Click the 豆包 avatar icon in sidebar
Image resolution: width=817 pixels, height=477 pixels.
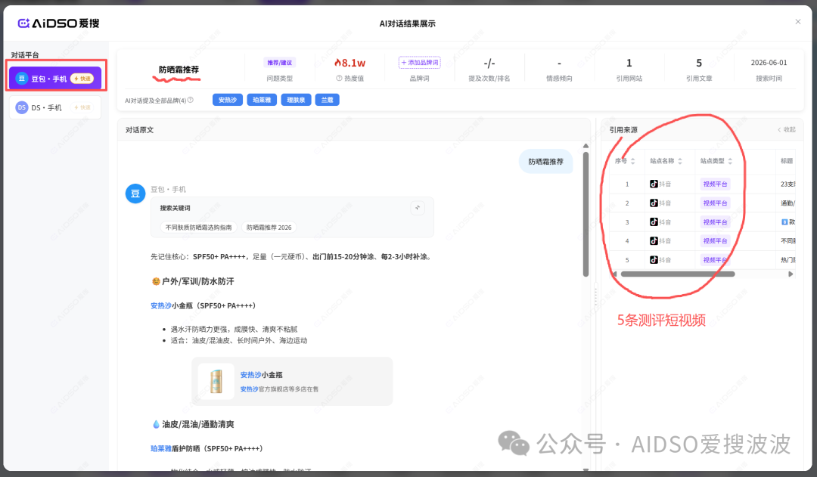(x=21, y=79)
